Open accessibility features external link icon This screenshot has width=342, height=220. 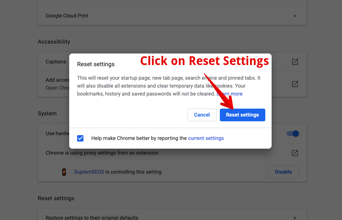pos(295,84)
